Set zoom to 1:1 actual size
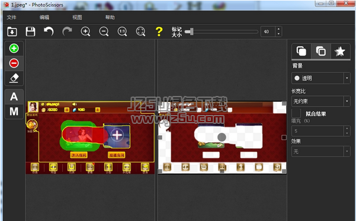356x221 pixels. point(122,31)
